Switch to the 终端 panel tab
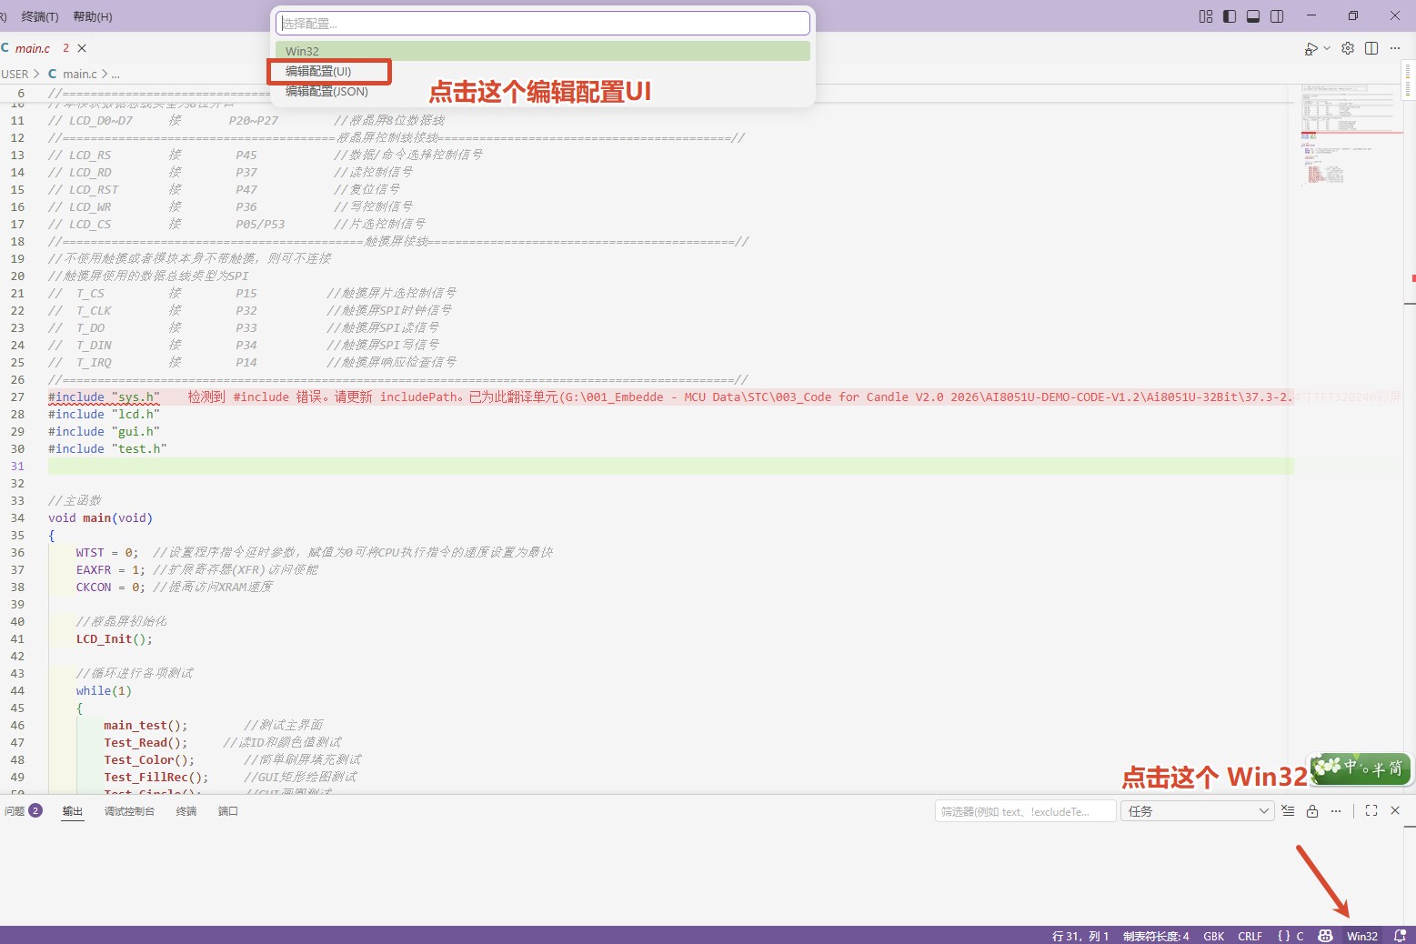This screenshot has width=1416, height=944. coord(186,811)
